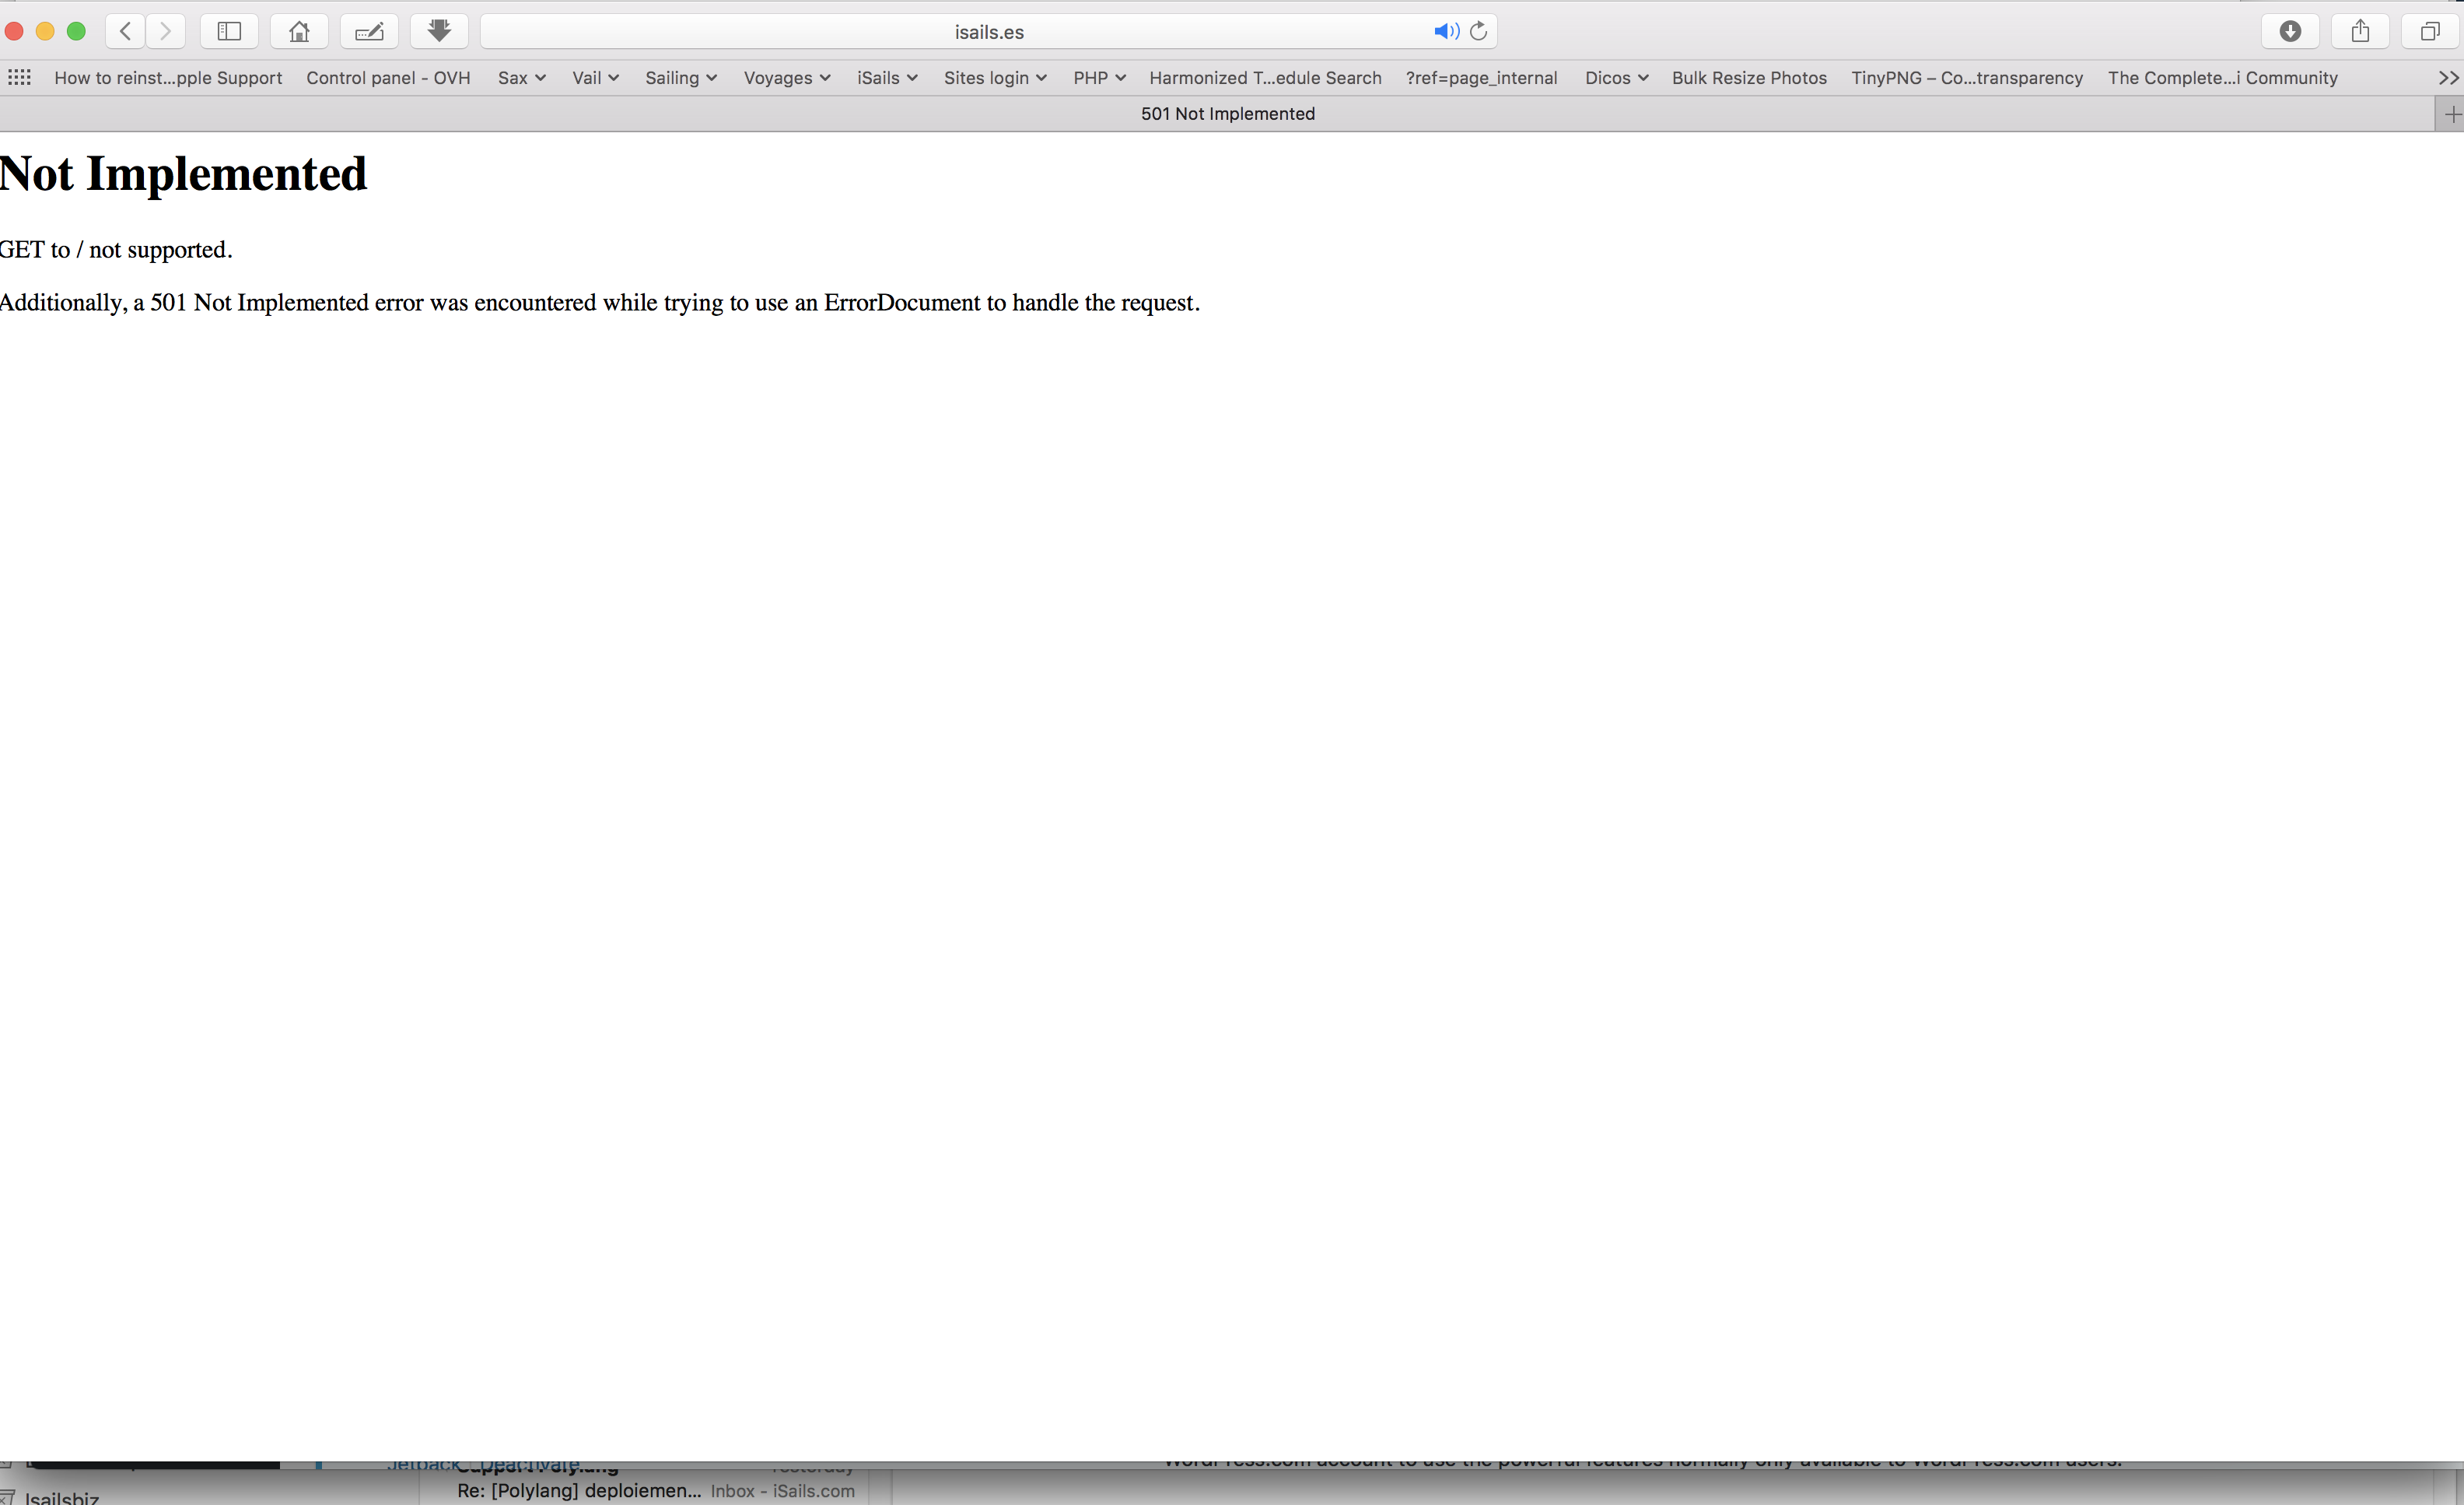2464x1505 pixels.
Task: Go back to the previous page
Action: [x=125, y=32]
